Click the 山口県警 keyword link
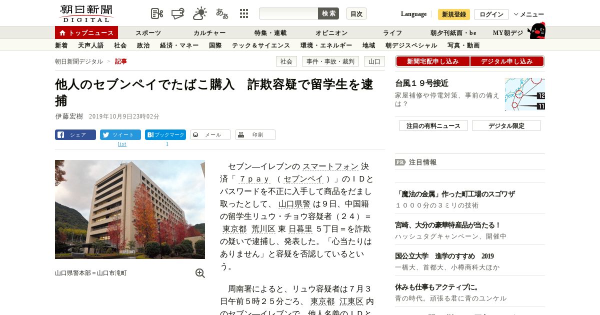The image size is (600, 315). 294,204
